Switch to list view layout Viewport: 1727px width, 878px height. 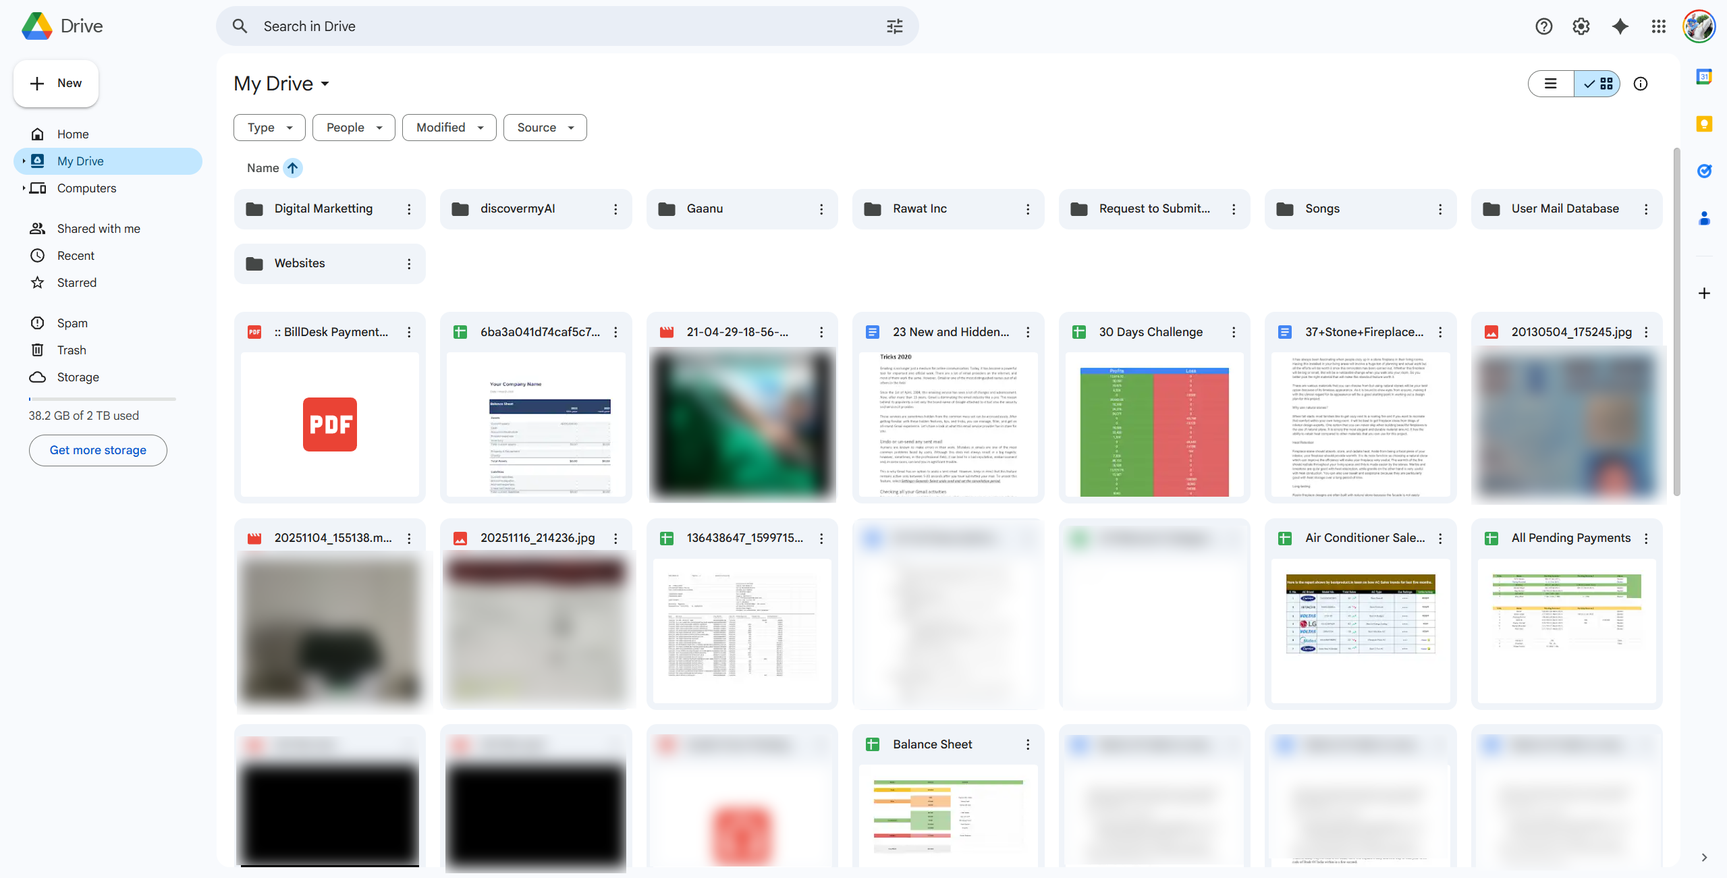1551,83
